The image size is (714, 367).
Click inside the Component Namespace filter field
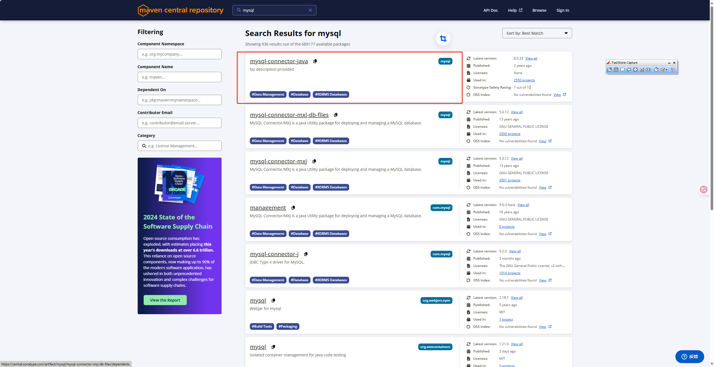click(179, 54)
